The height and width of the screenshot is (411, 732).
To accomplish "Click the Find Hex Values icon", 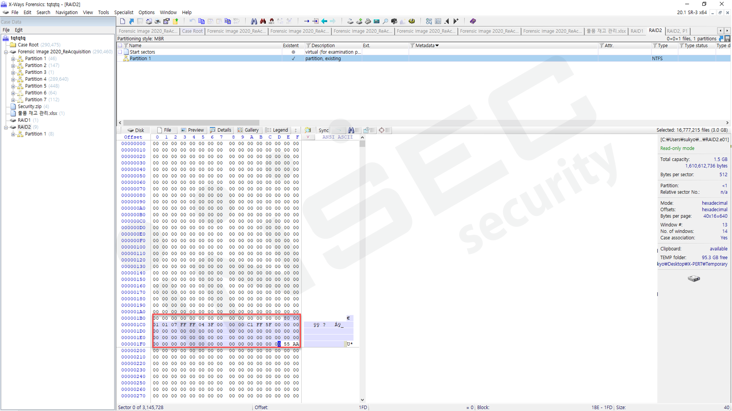I will click(x=272, y=21).
